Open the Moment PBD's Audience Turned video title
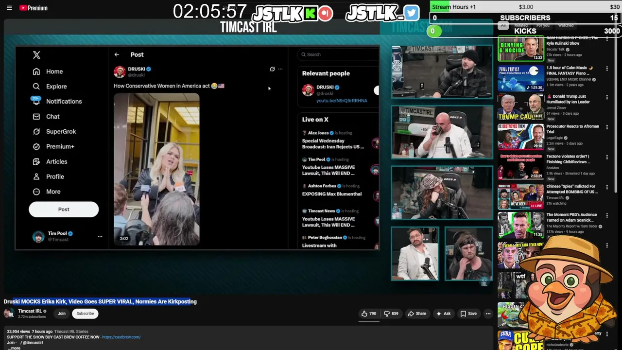The height and width of the screenshot is (350, 622). coord(571,217)
